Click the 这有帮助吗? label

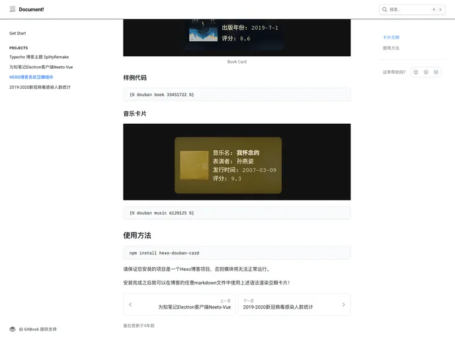tap(393, 72)
